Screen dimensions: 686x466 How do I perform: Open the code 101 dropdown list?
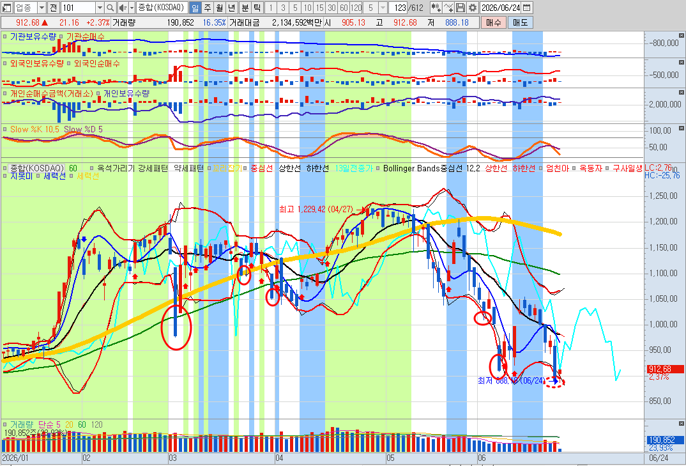[x=99, y=8]
